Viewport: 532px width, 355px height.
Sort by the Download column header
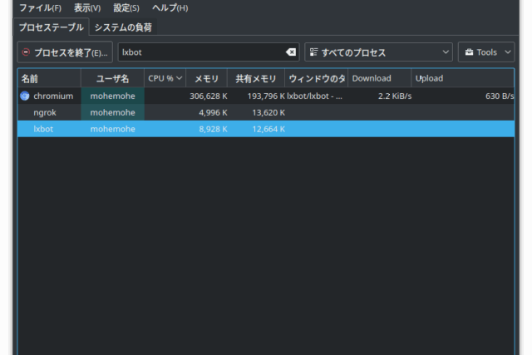tap(379, 78)
